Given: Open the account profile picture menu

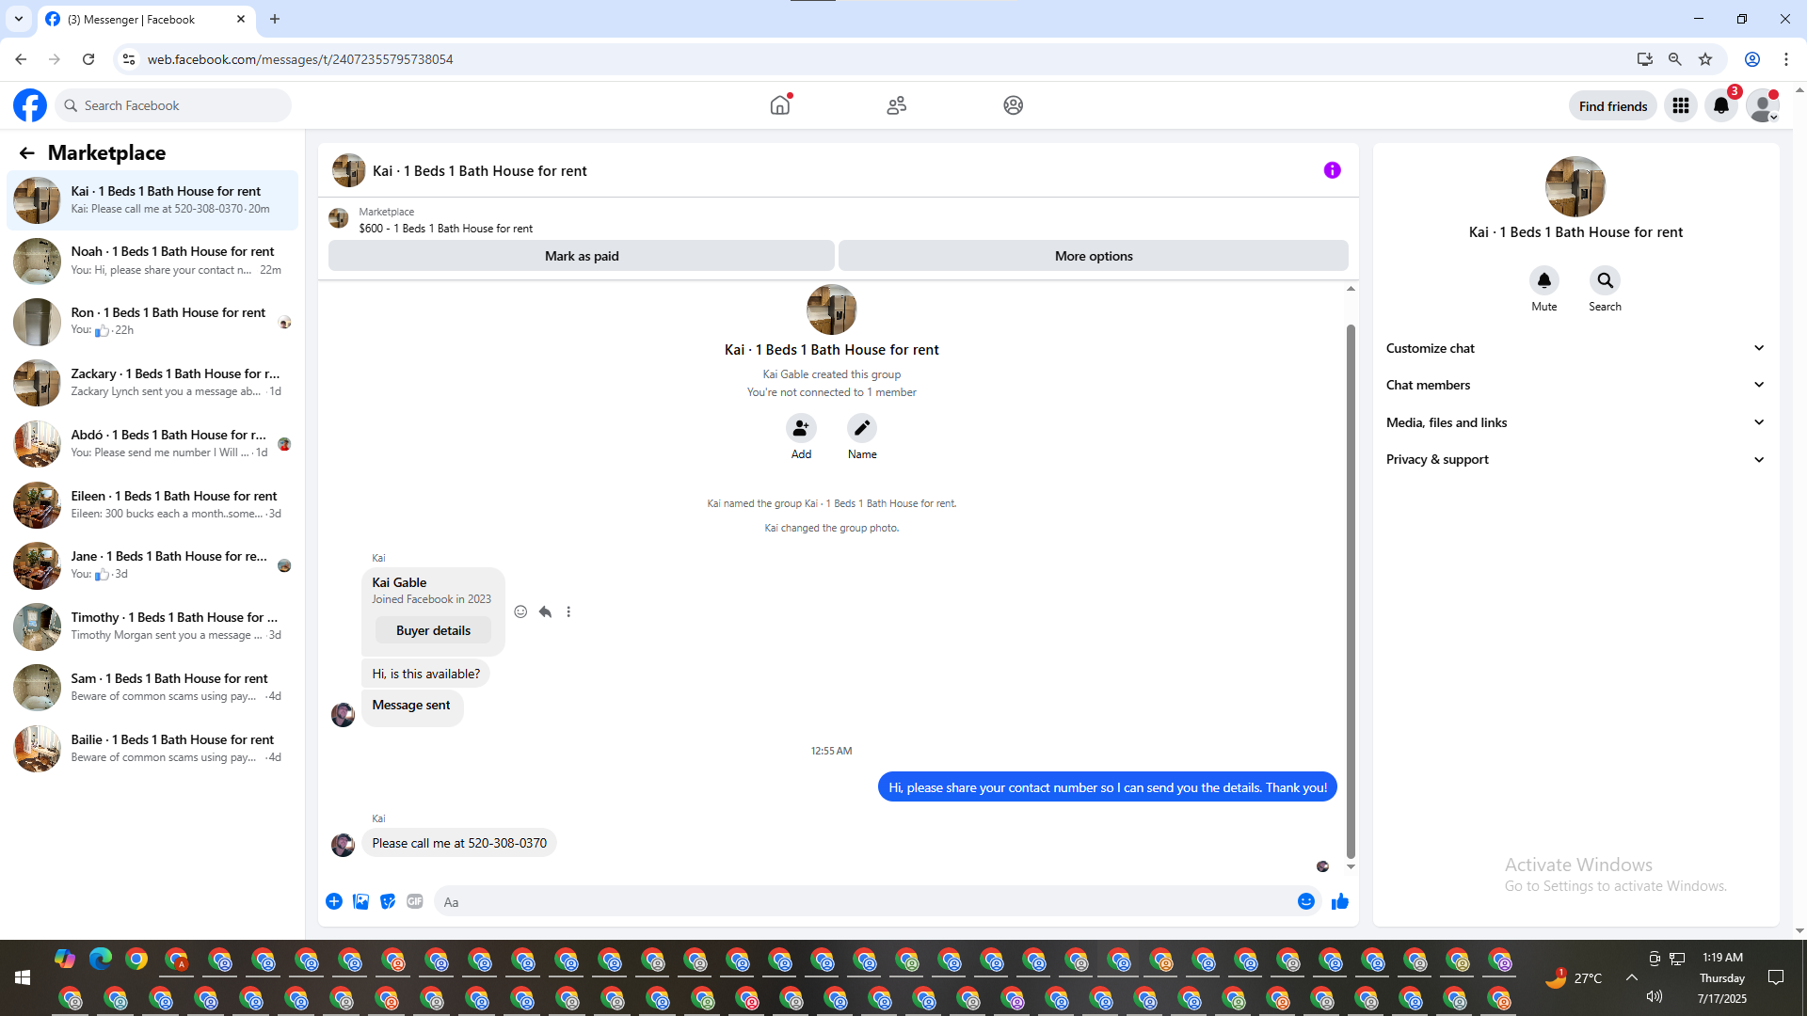Looking at the screenshot, I should click(x=1763, y=105).
